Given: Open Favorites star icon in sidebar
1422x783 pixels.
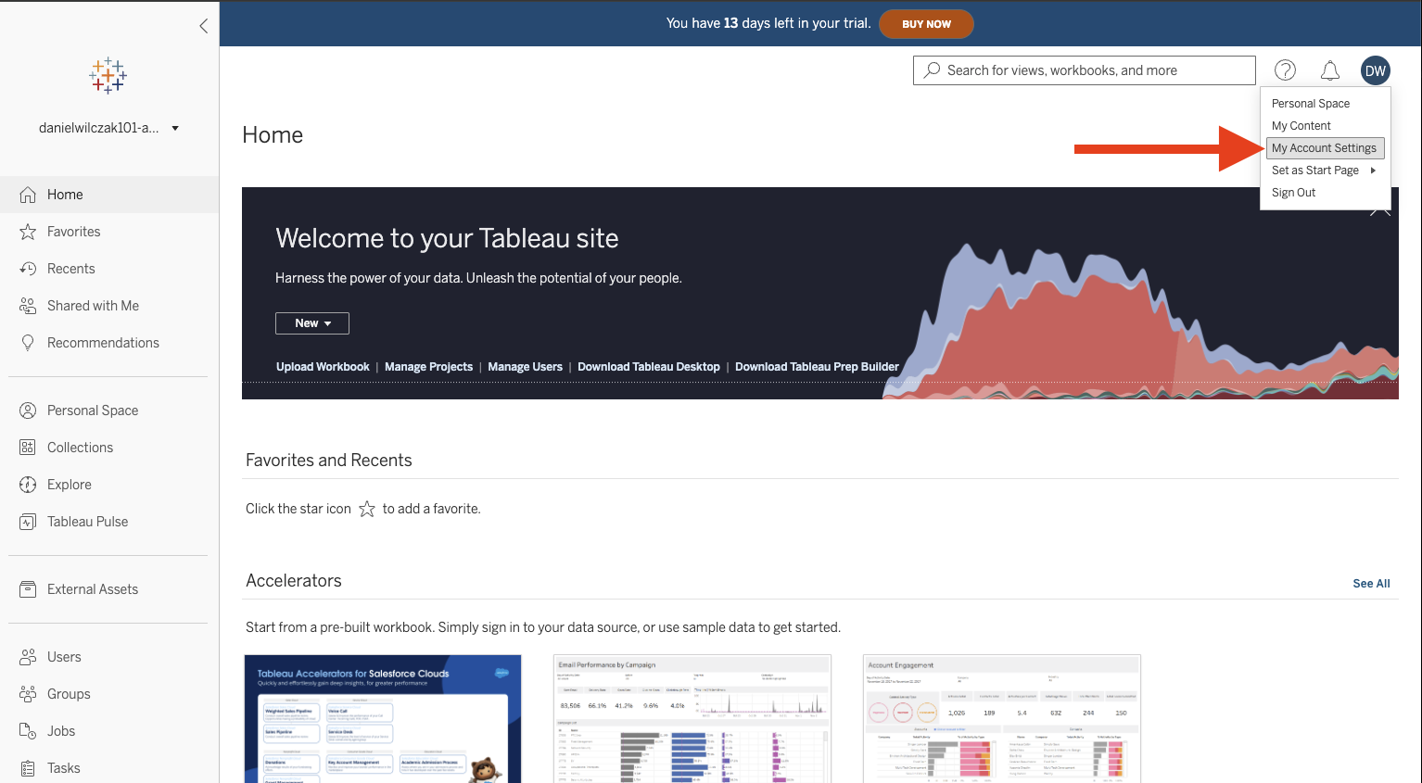Looking at the screenshot, I should pyautogui.click(x=28, y=232).
